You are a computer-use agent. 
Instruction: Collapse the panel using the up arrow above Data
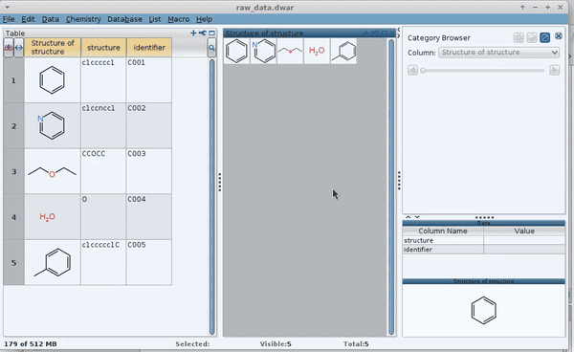click(408, 217)
